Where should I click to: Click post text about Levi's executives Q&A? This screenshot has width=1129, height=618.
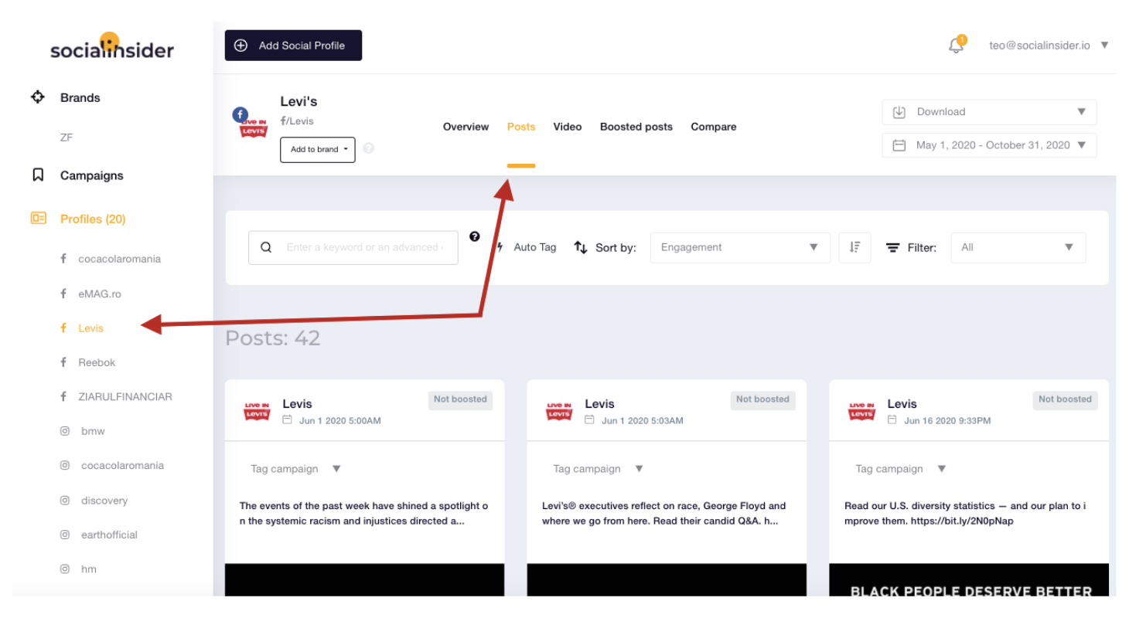[x=663, y=514]
